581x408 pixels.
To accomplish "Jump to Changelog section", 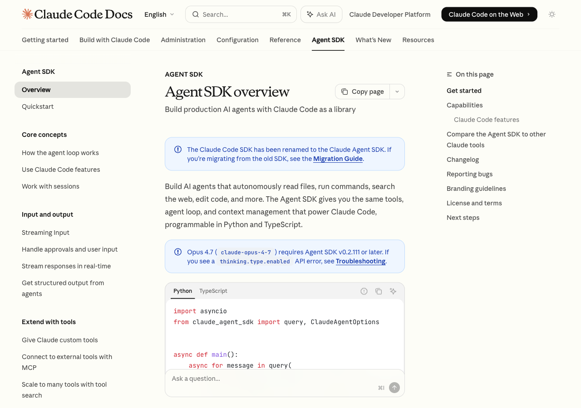I will click(463, 160).
